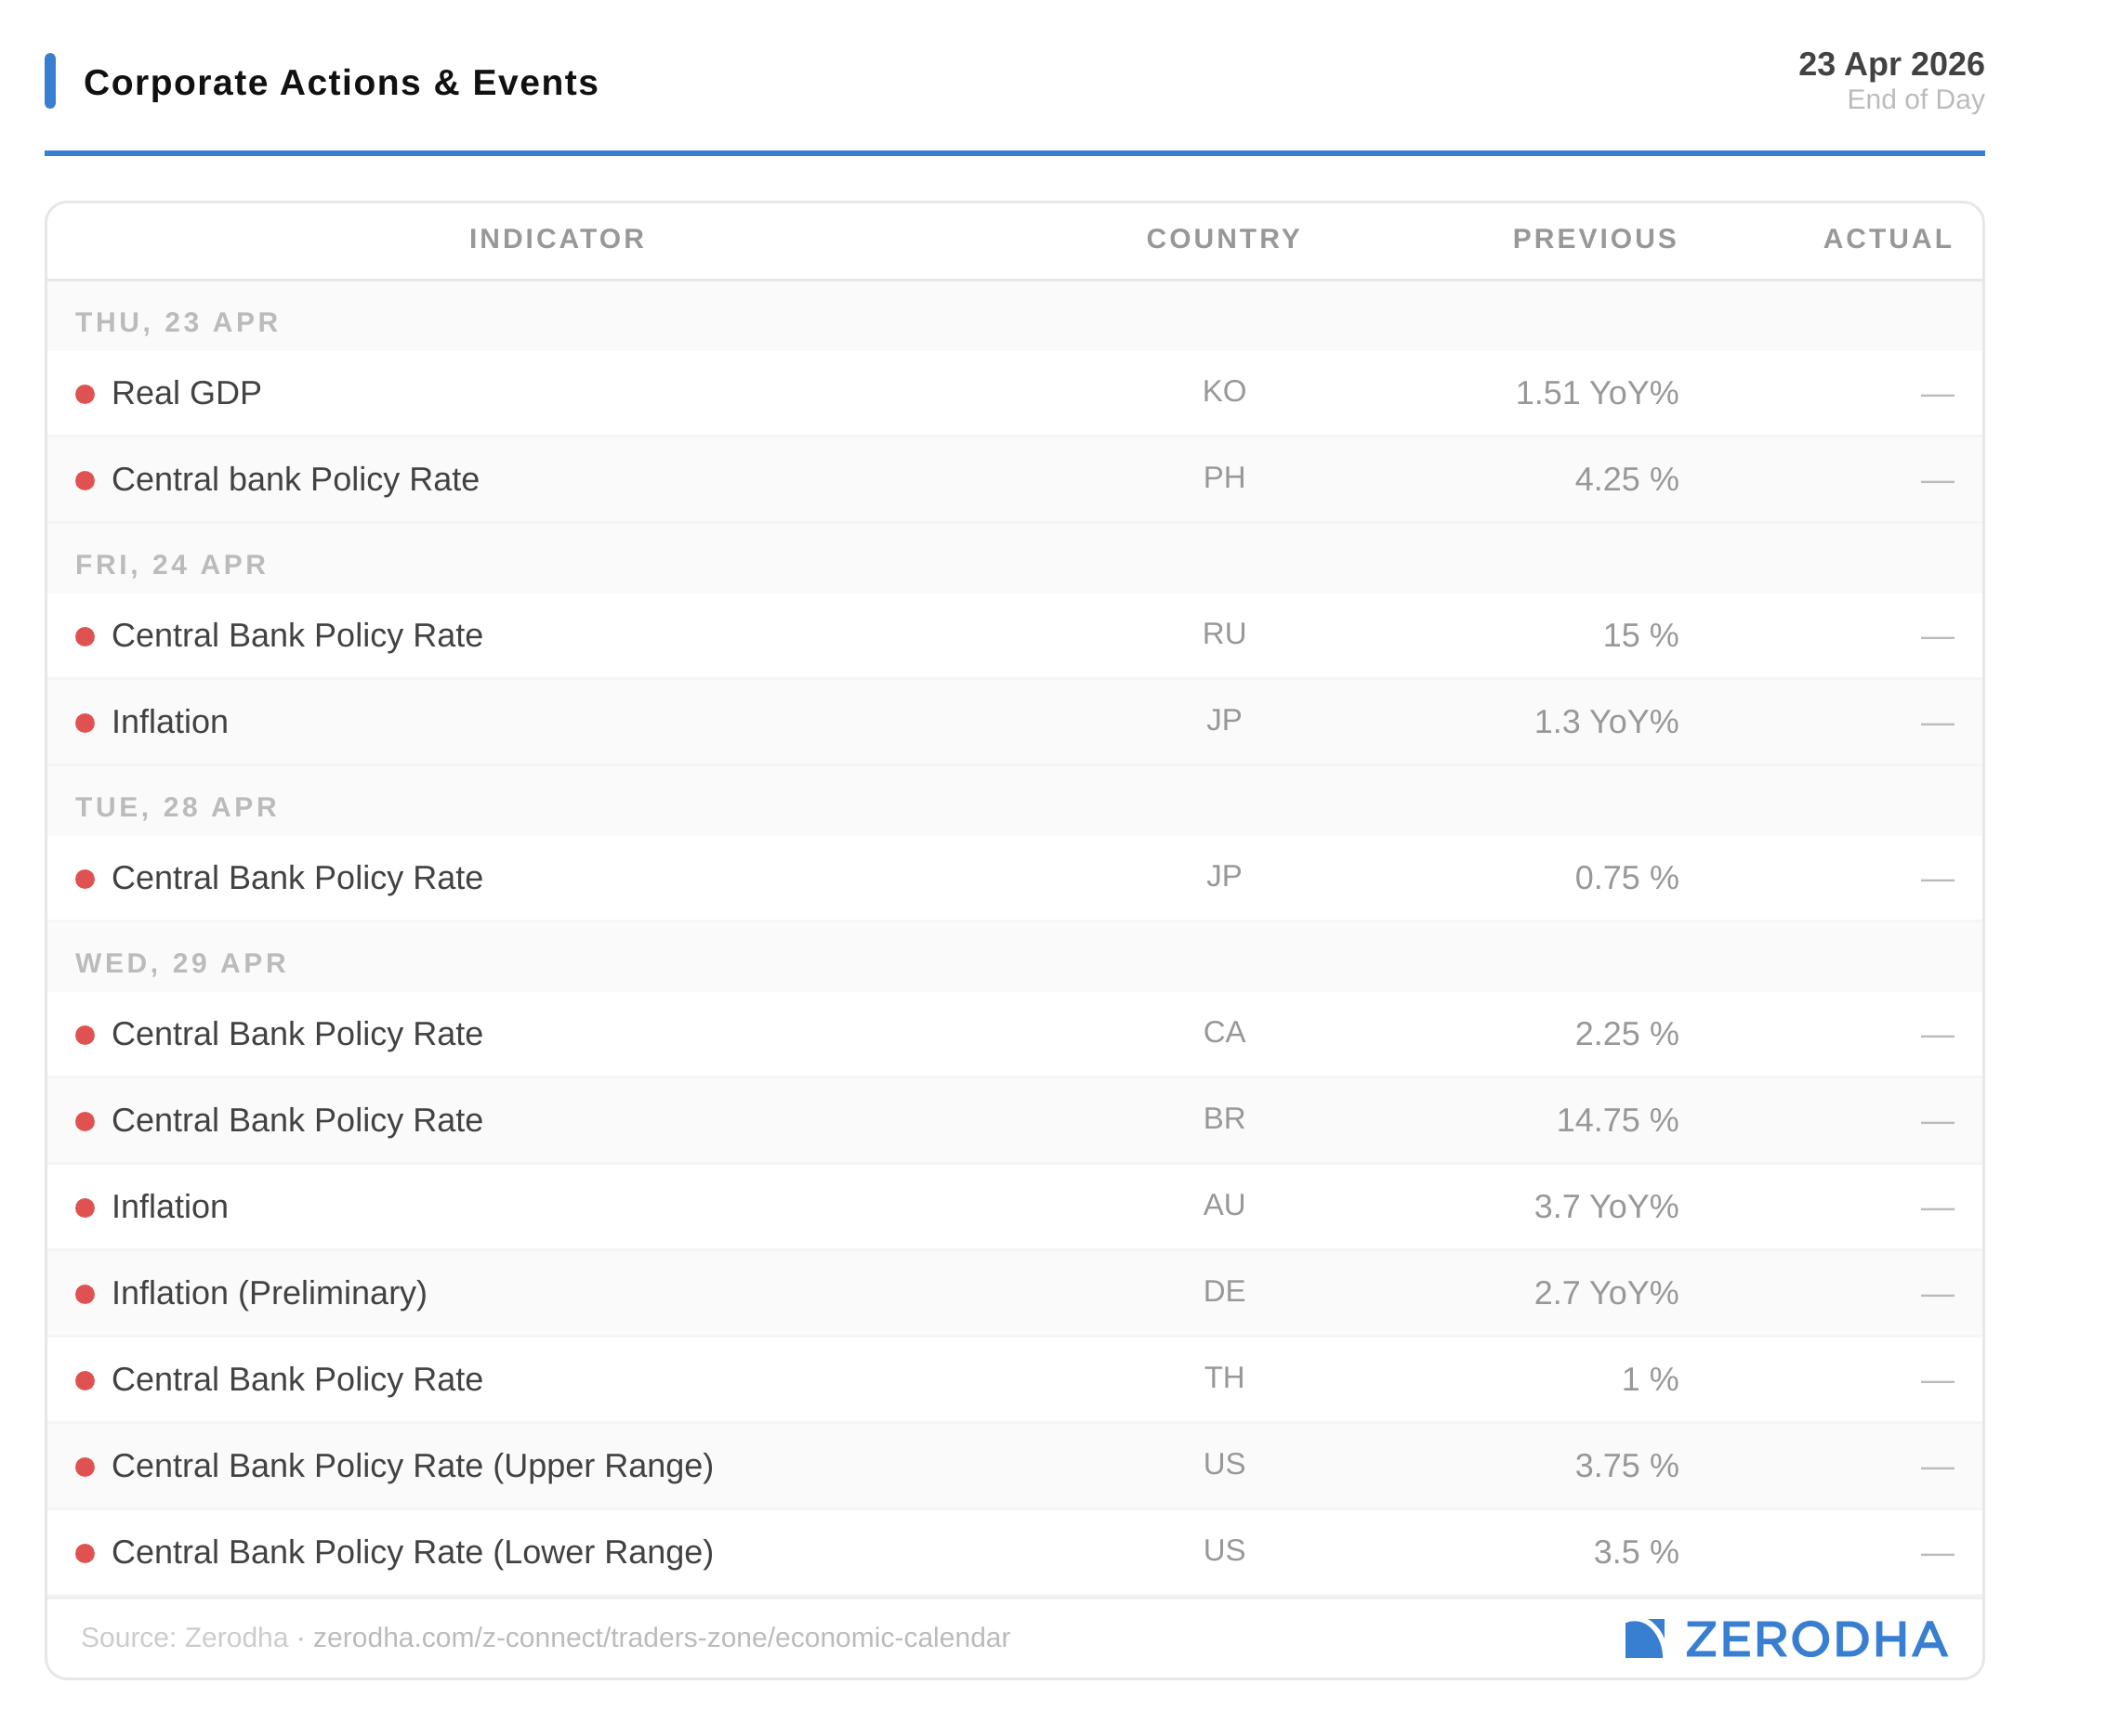The height and width of the screenshot is (1736, 2119).
Task: Select the THU, 23 APR date group
Action: [178, 322]
